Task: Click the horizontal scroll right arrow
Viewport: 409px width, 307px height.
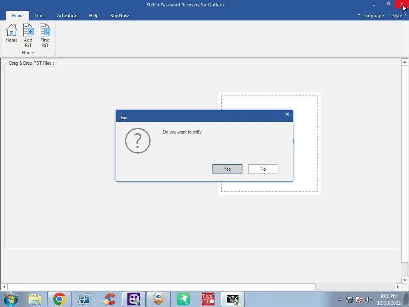Action: click(397, 287)
